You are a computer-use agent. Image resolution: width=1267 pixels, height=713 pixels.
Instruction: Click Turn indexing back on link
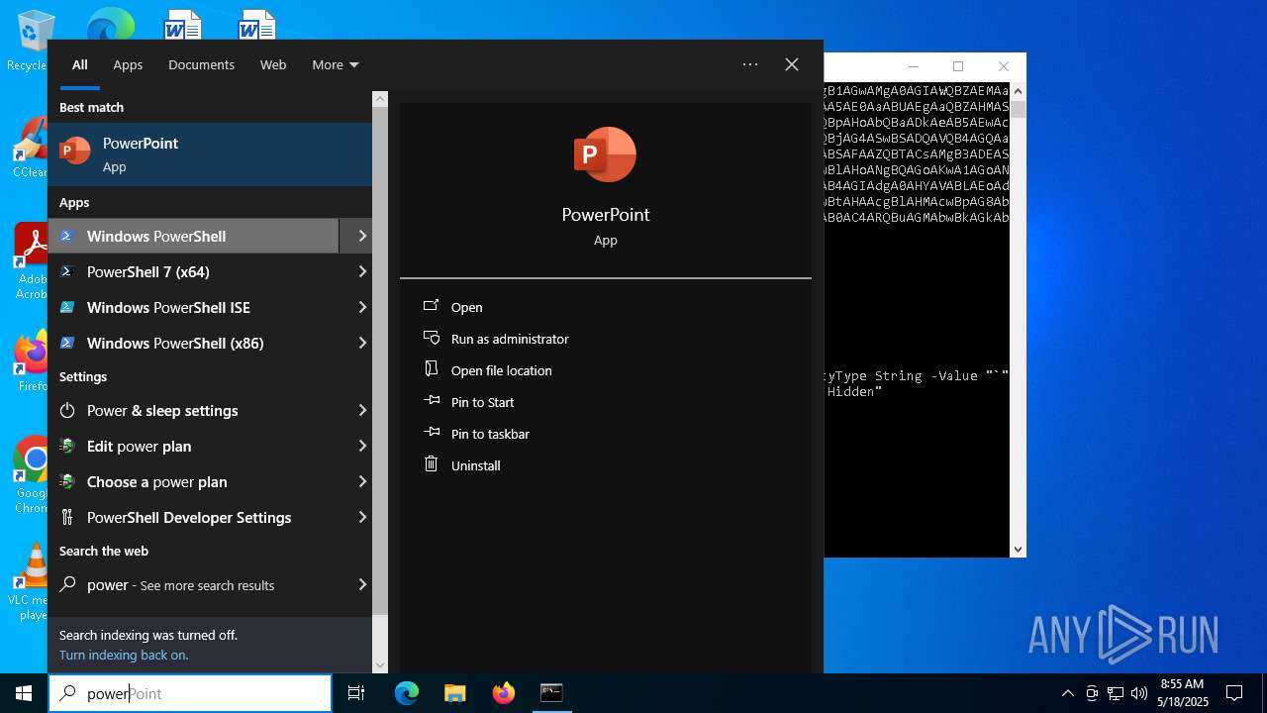124,655
